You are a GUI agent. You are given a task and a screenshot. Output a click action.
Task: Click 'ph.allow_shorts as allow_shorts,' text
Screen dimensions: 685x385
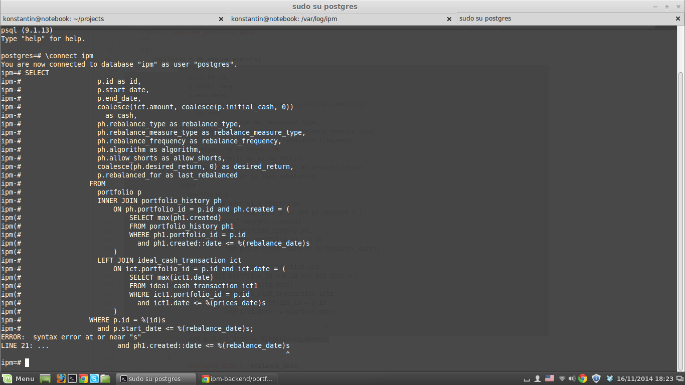(x=161, y=158)
